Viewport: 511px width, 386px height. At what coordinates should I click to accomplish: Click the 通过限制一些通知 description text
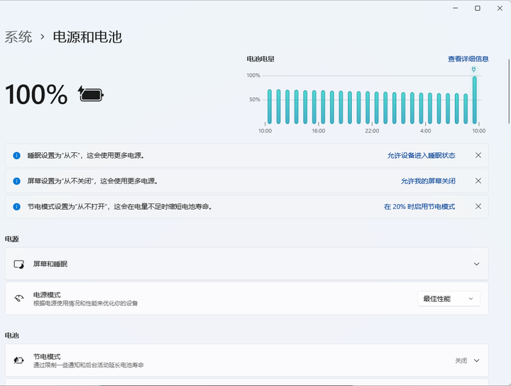tap(88, 365)
